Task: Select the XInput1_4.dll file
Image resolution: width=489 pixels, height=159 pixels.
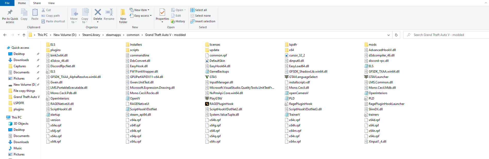Action: (x=375, y=142)
